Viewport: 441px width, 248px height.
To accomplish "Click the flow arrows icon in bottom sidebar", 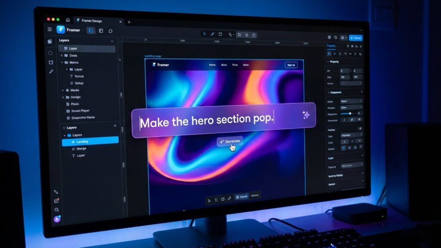I will tap(56, 192).
